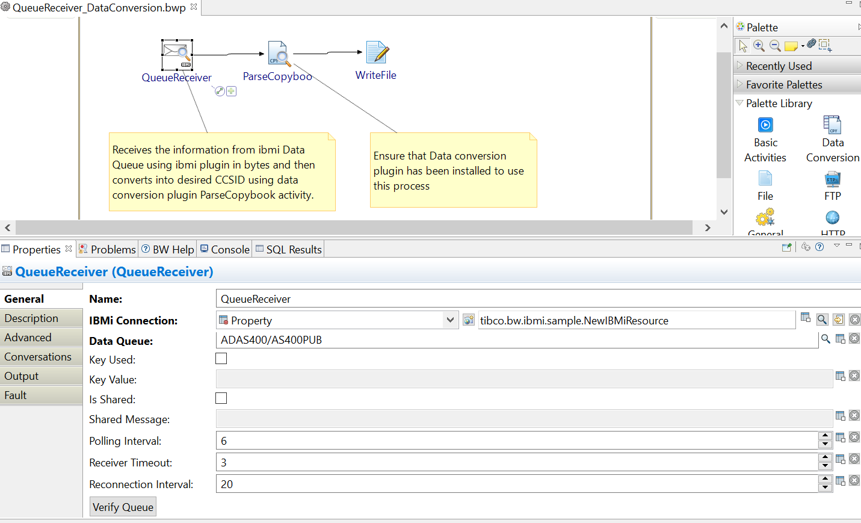Viewport: 861px width, 523px height.
Task: Enable the Key Used checkbox
Action: 221,359
